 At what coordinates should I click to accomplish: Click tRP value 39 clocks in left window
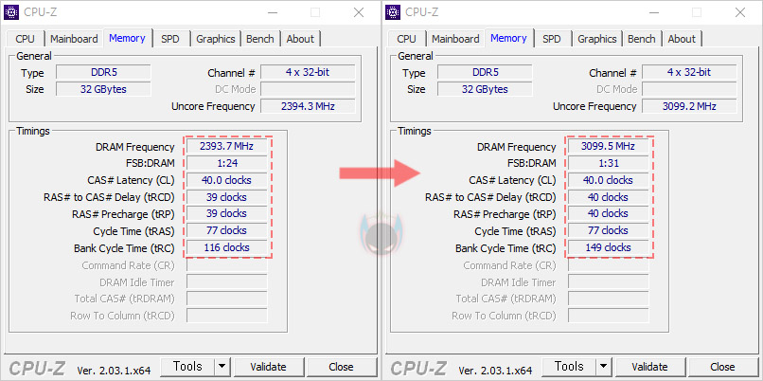click(227, 213)
